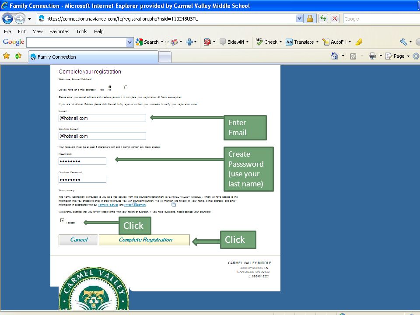The width and height of the screenshot is (420, 315).
Task: Open Sidewiki from the Google toolbar
Action: coord(232,42)
